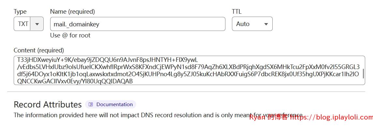Open the Type dropdown showing TXT
Viewport: 373px width, 127px height.
29,24
